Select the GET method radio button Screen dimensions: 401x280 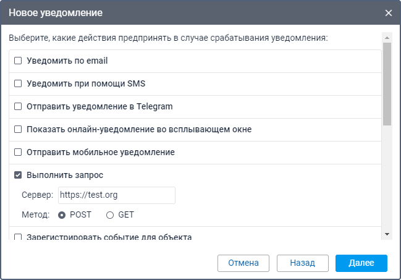(x=110, y=215)
